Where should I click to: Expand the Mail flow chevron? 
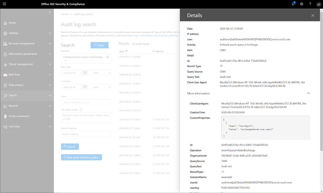50,75
